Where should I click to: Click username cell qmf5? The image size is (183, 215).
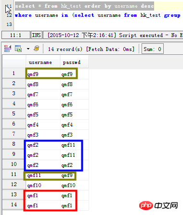[x=43, y=114]
